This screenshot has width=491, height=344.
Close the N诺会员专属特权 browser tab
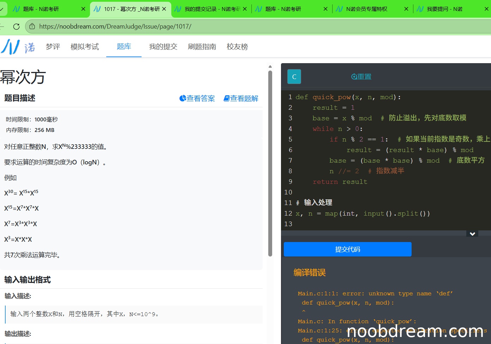coord(406,9)
